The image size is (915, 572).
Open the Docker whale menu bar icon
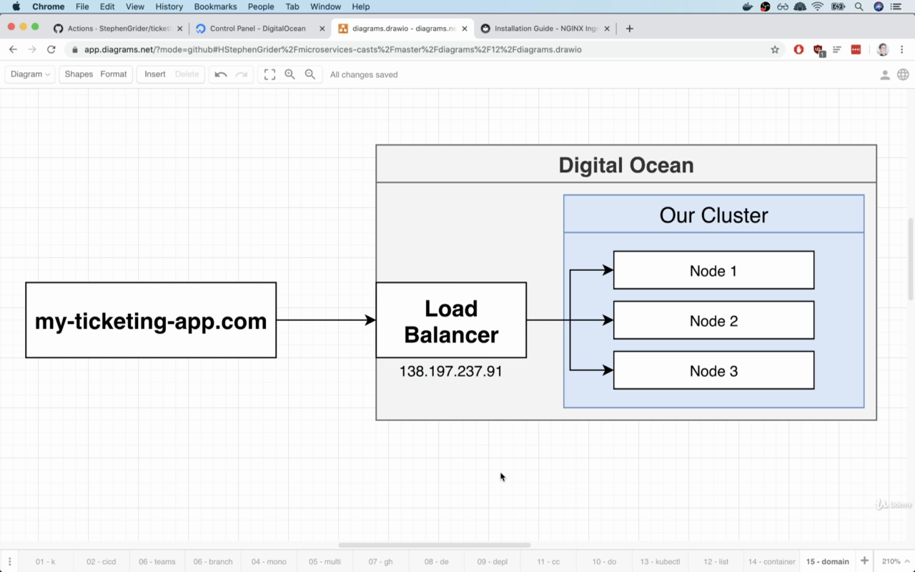click(748, 6)
